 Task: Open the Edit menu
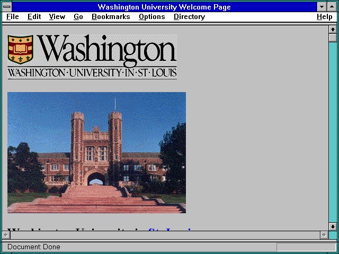tap(34, 17)
